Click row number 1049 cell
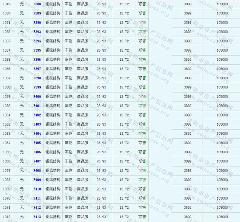 point(7,4)
